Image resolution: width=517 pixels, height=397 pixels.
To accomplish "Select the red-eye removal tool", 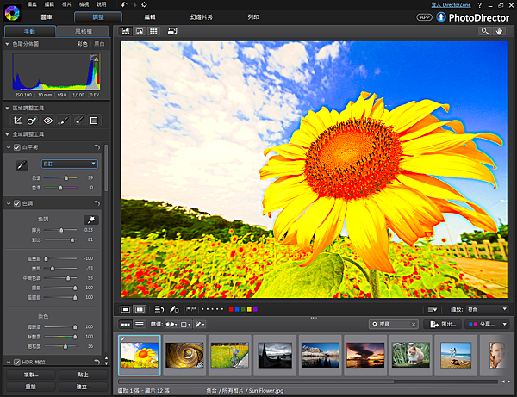I will pyautogui.click(x=47, y=121).
